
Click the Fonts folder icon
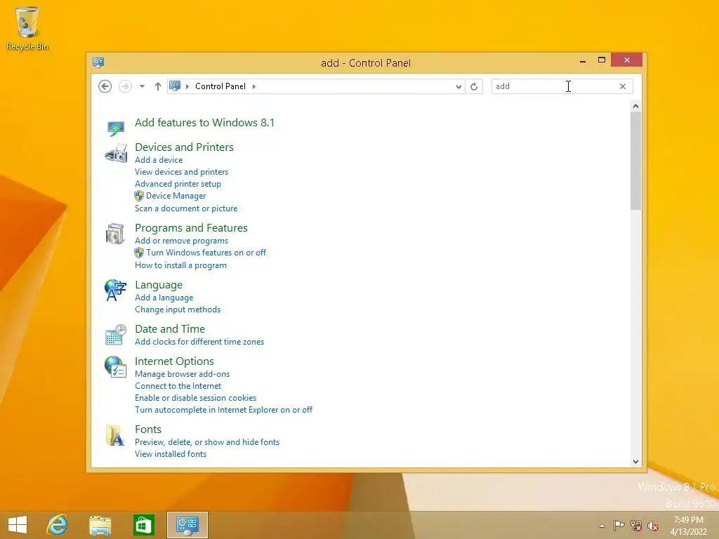[x=115, y=435]
